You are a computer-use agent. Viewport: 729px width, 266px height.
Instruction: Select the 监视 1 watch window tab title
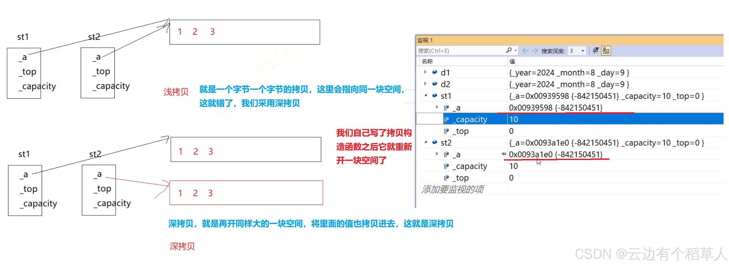tap(425, 40)
